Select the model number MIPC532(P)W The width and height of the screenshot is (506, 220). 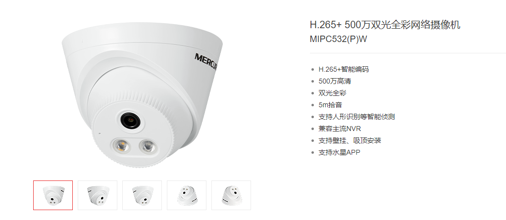pyautogui.click(x=339, y=39)
